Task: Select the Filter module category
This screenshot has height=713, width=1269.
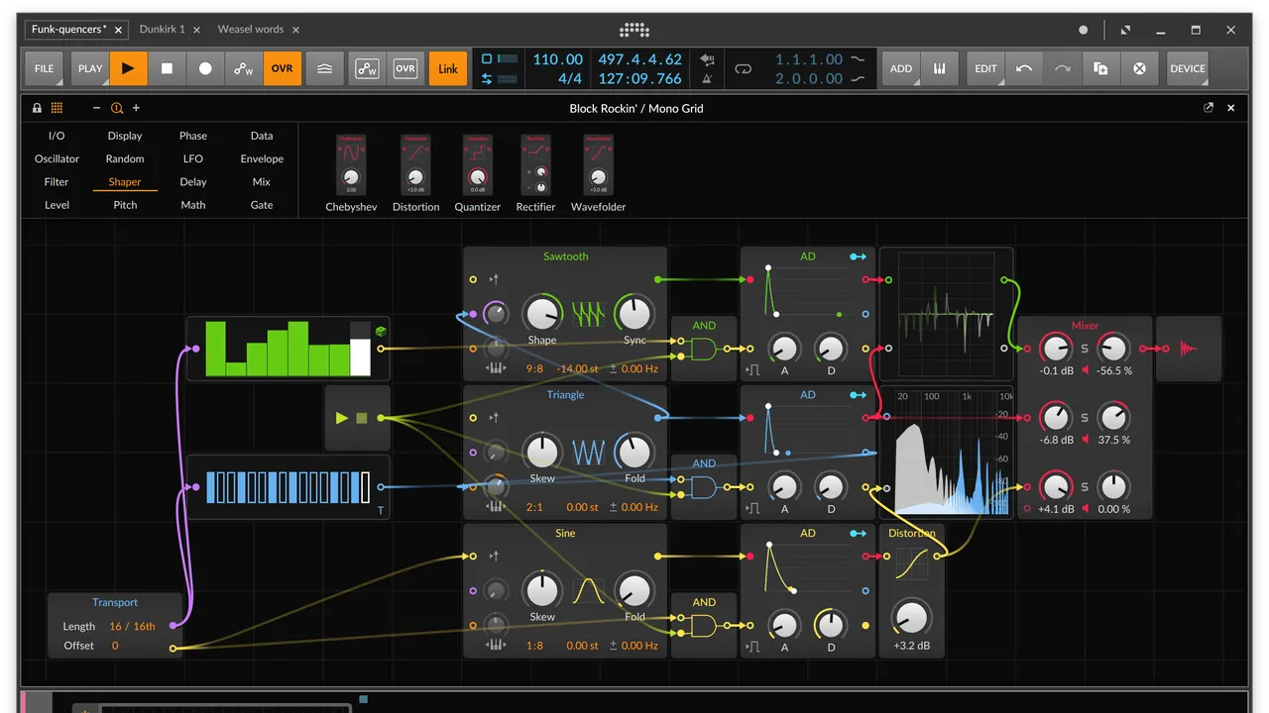Action: click(57, 182)
